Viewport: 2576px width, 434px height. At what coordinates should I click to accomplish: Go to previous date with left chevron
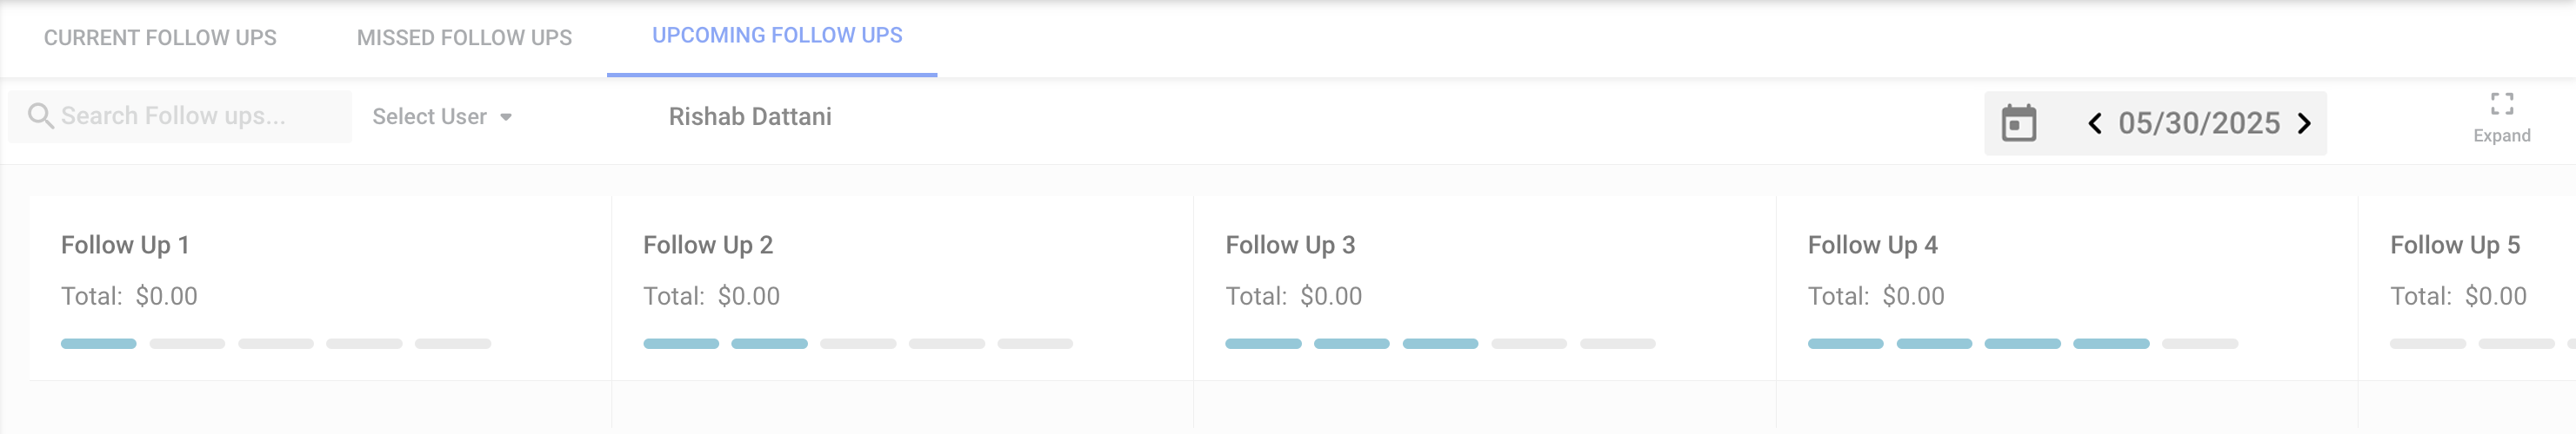pyautogui.click(x=2094, y=124)
